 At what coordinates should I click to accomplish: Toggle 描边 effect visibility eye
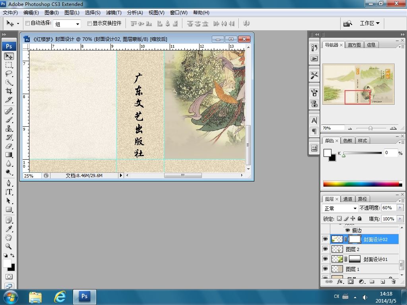pos(347,230)
